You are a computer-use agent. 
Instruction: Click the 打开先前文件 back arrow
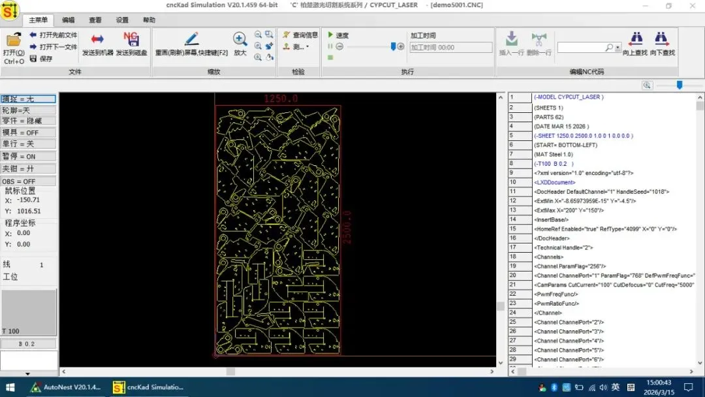click(x=33, y=35)
